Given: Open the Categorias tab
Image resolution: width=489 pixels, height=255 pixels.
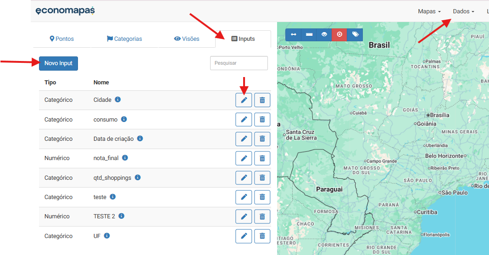Looking at the screenshot, I should 124,39.
